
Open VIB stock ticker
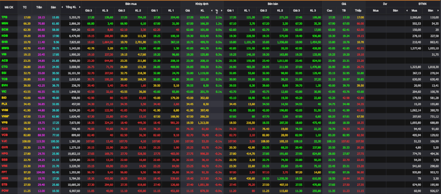click(x=4, y=54)
